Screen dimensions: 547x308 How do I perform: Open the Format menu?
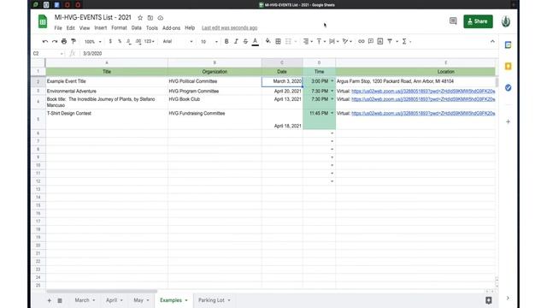pyautogui.click(x=119, y=28)
